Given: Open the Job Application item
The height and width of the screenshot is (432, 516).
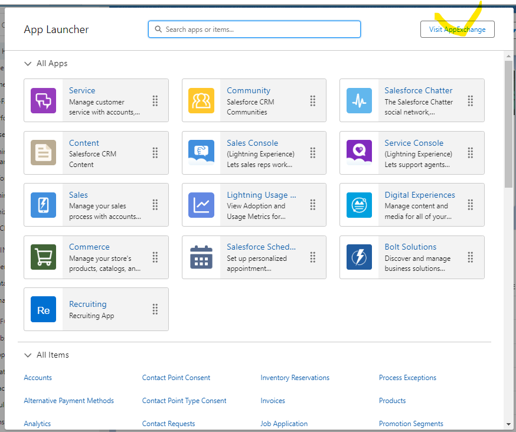Looking at the screenshot, I should point(284,424).
